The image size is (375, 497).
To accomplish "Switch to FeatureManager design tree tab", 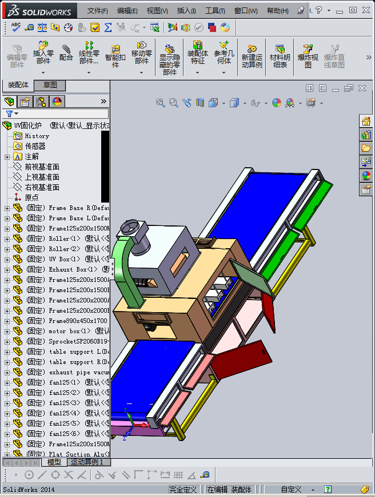I will point(10,102).
